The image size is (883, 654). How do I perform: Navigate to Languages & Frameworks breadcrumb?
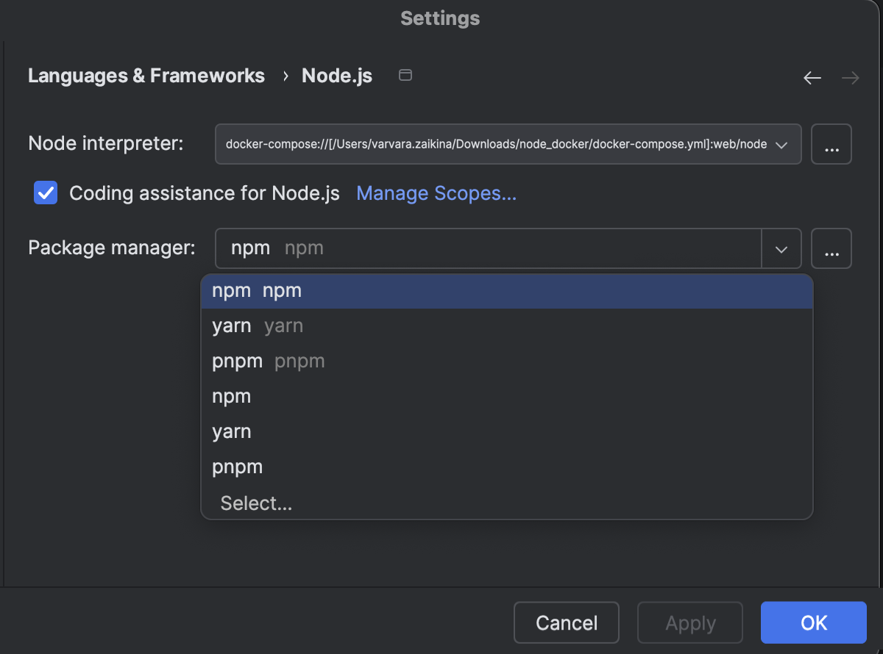(x=146, y=75)
